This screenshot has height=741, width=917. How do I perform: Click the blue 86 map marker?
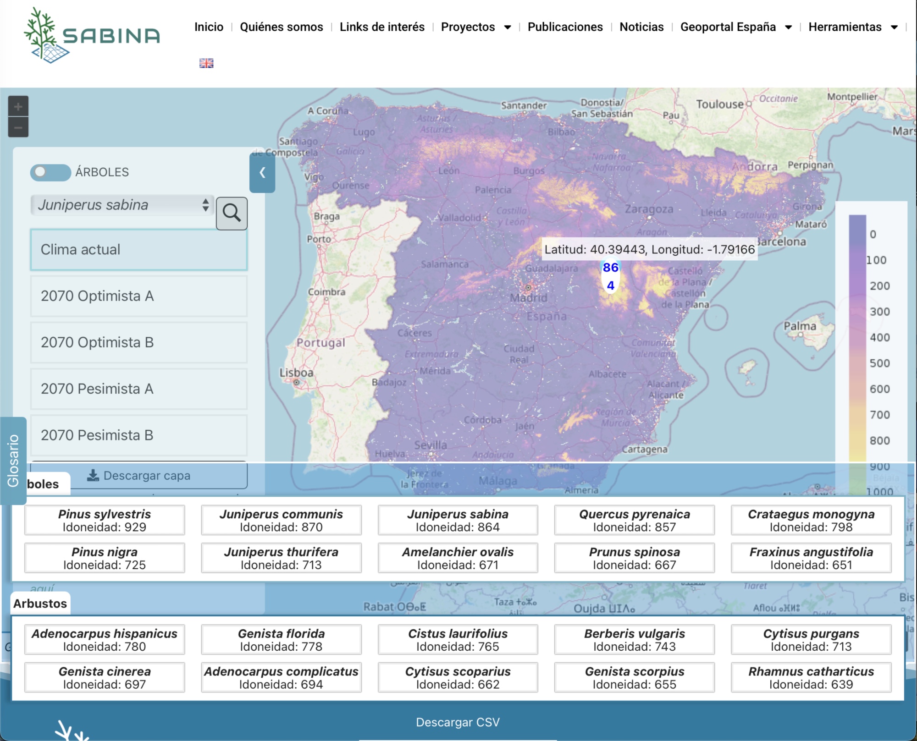(610, 268)
